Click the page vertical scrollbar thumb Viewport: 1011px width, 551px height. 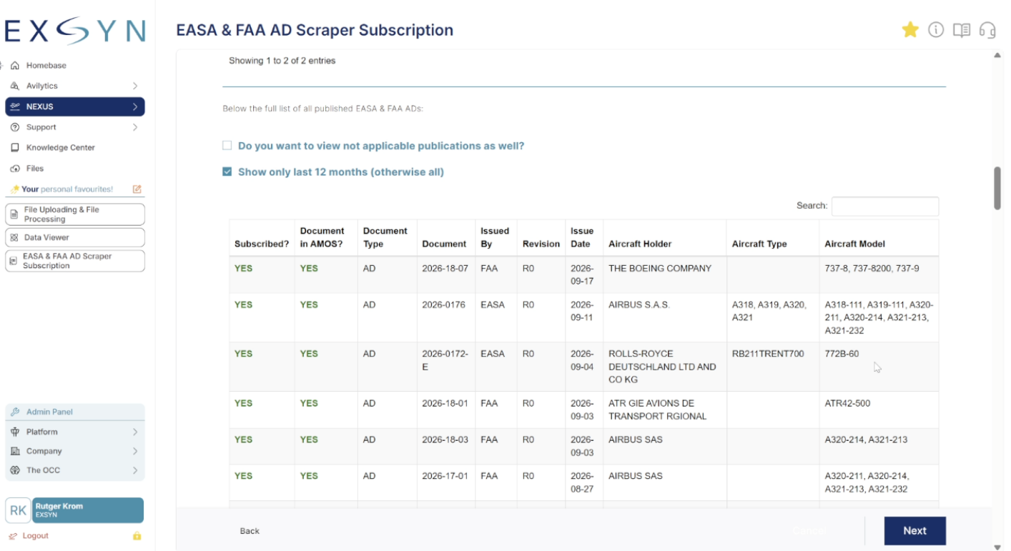tap(997, 188)
